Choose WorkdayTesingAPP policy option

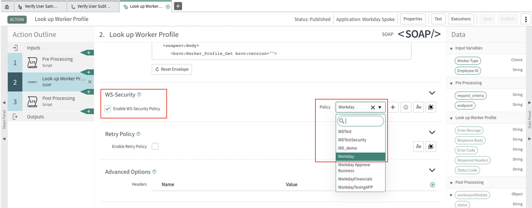[x=361, y=187]
